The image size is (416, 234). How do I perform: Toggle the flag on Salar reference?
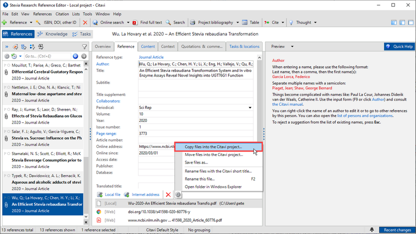click(x=5, y=131)
